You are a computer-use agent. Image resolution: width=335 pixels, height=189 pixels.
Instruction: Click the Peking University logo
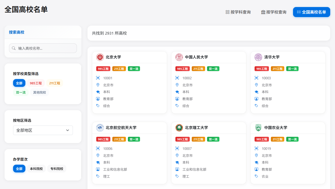pos(100,57)
